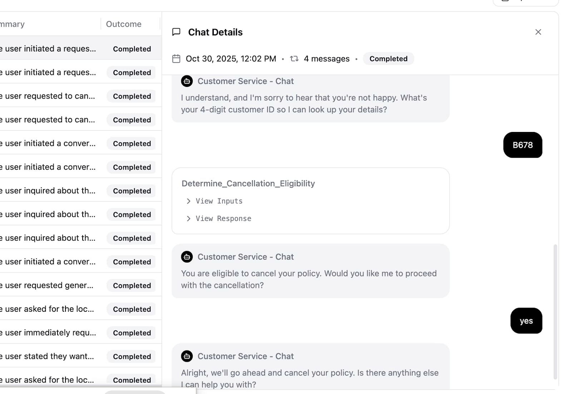Click the bot avatar on the eligibility message
This screenshot has width=572, height=394.
click(x=187, y=257)
